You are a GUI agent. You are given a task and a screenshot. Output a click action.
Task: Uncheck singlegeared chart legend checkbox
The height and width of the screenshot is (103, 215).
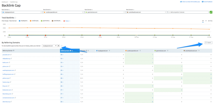pyautogui.click(x=20, y=21)
